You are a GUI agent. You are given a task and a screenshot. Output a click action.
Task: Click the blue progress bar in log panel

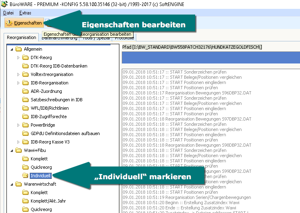210,57
